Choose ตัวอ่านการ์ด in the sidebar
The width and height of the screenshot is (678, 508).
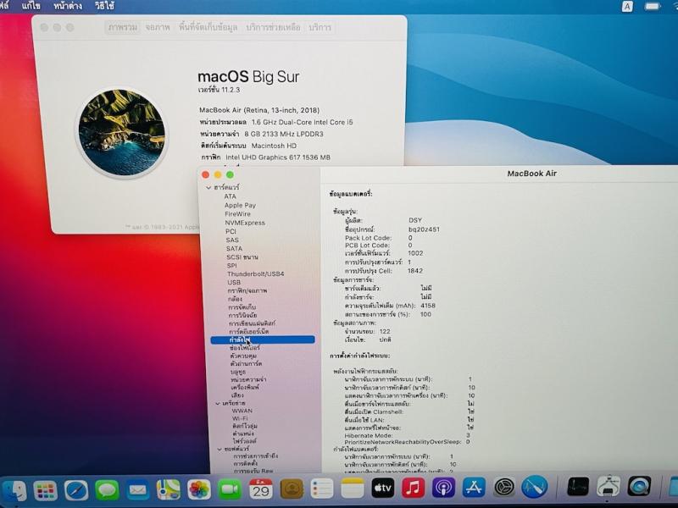[x=246, y=363]
